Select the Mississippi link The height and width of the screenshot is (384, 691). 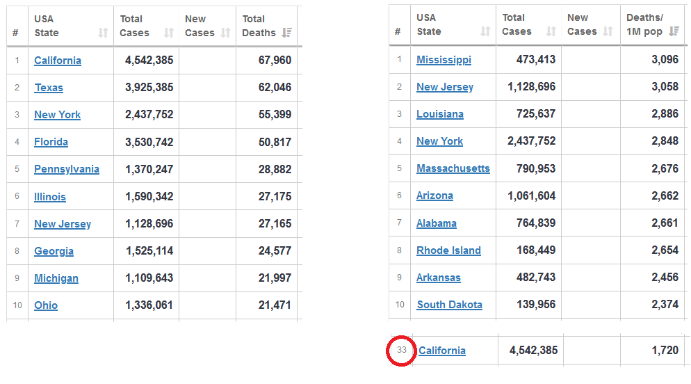coord(444,60)
